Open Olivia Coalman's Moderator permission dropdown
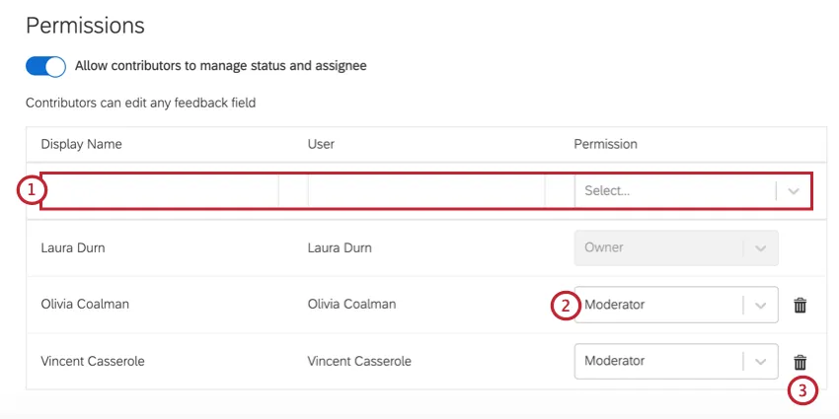This screenshot has height=419, width=839. 661,305
